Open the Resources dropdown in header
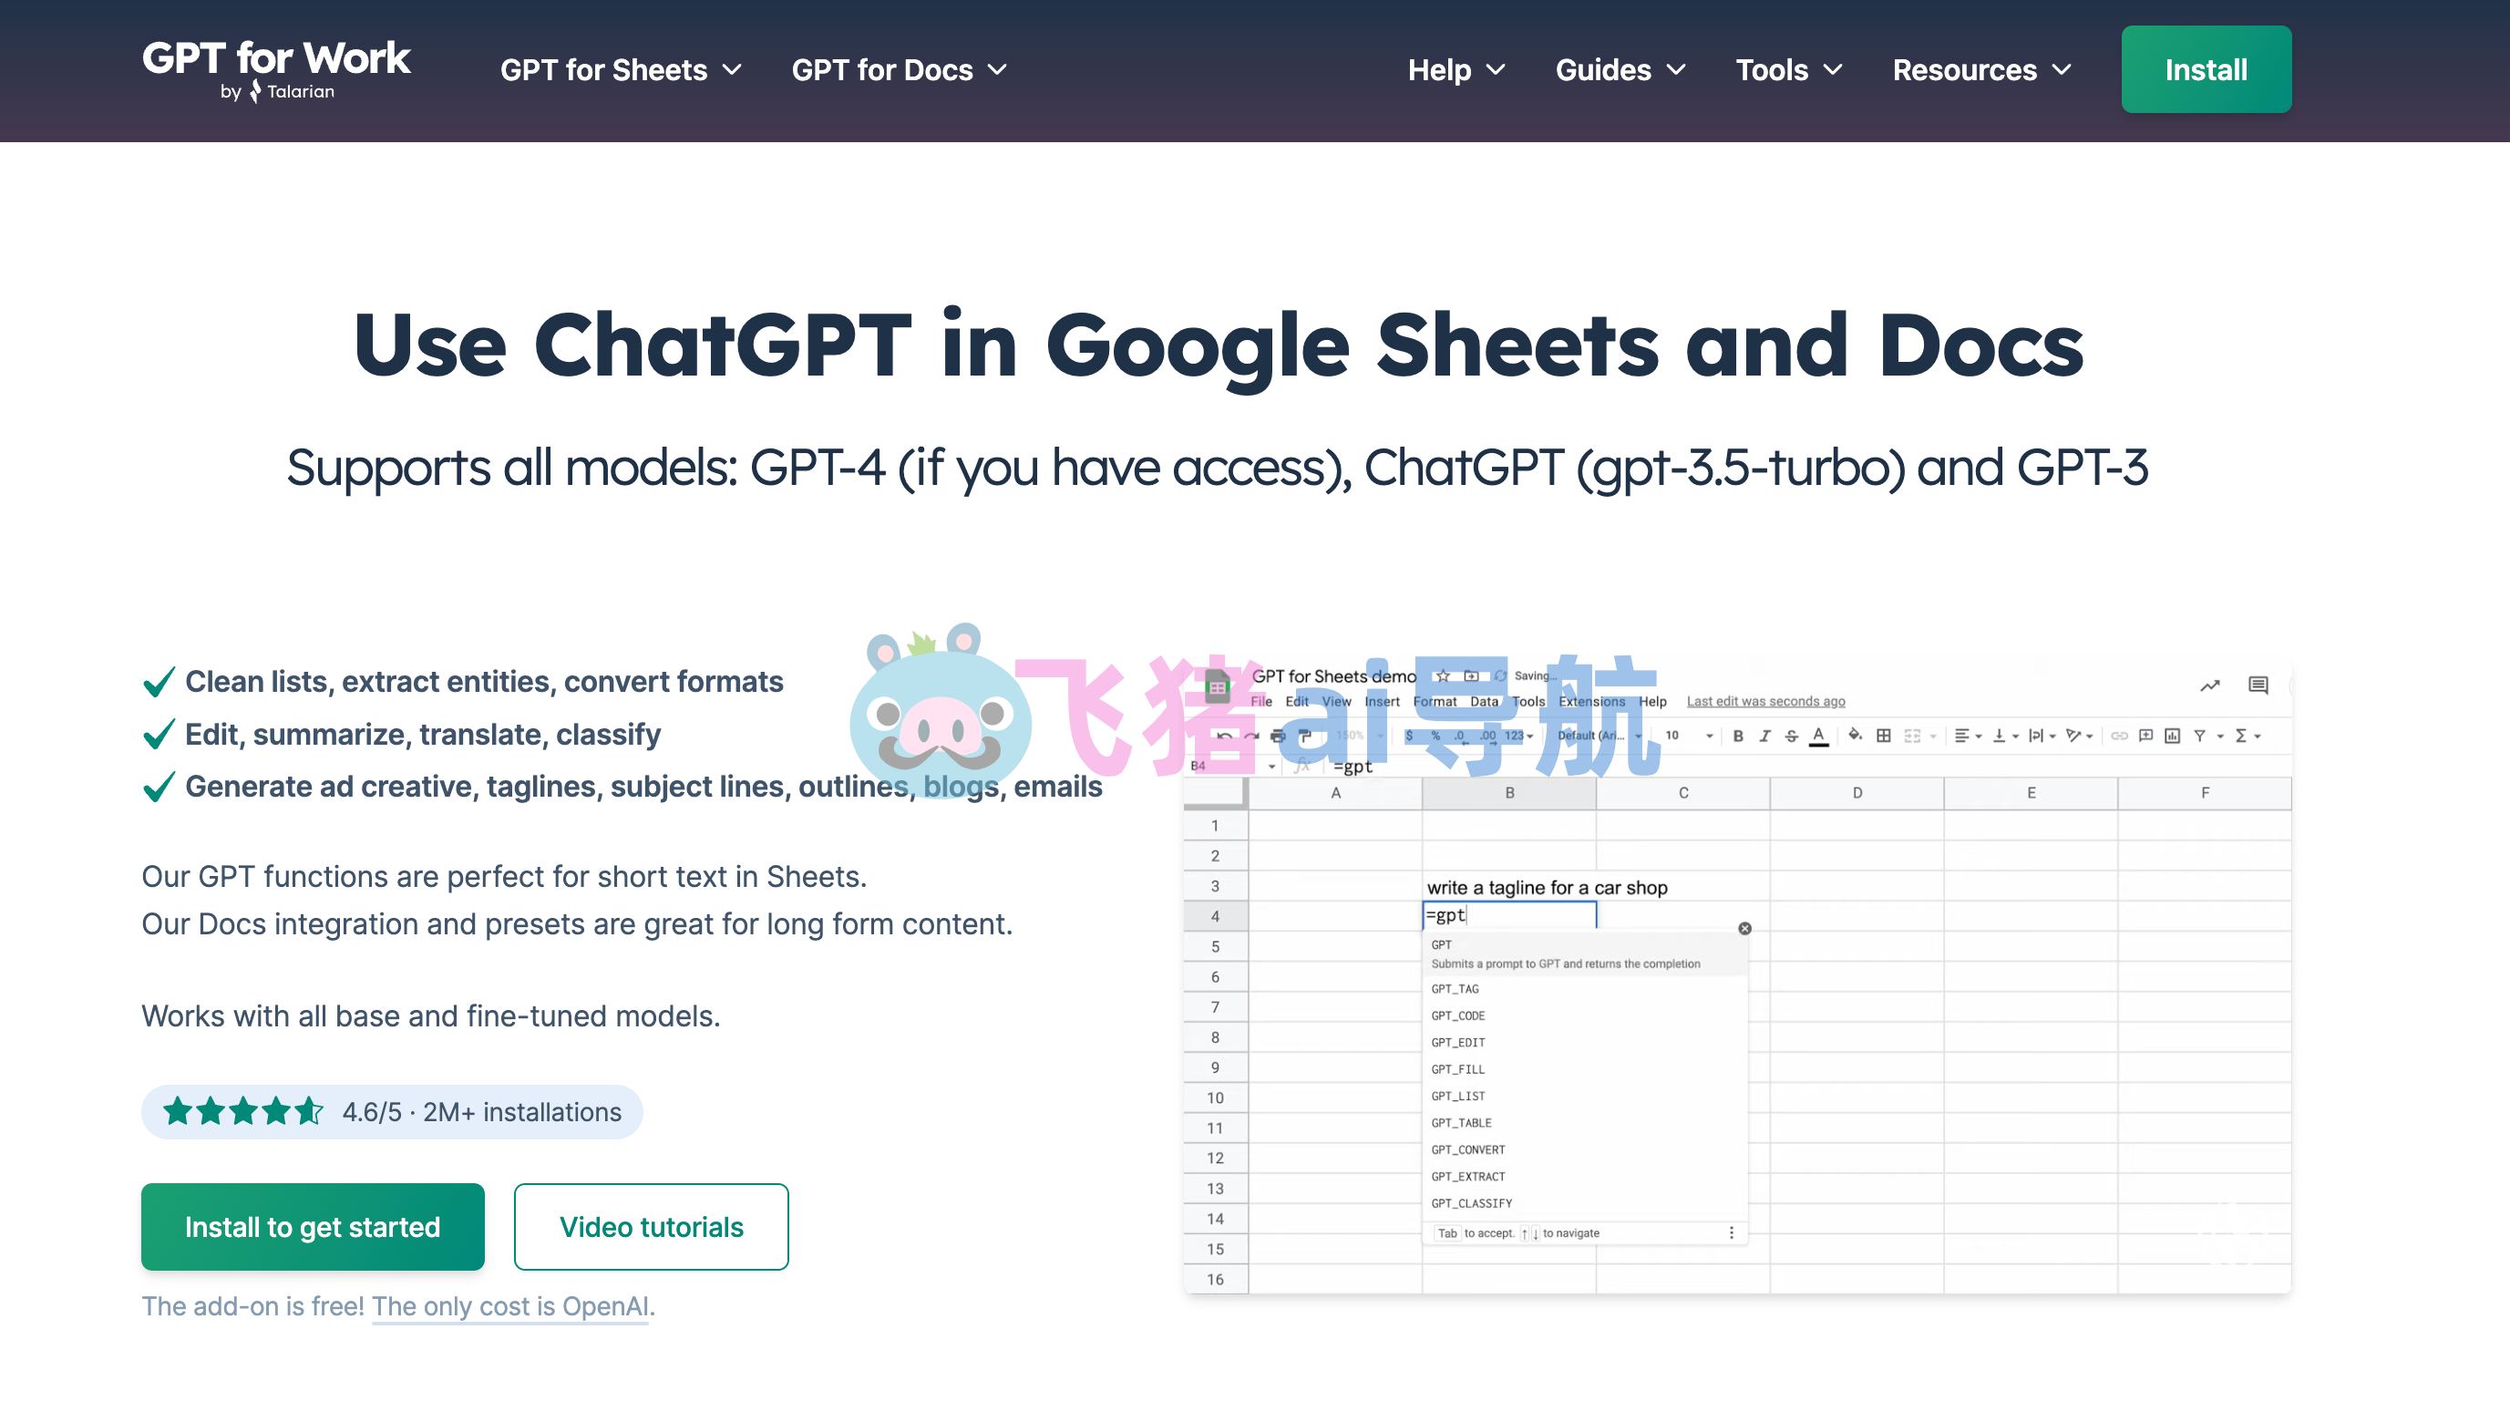2510x1422 pixels. tap(1980, 70)
